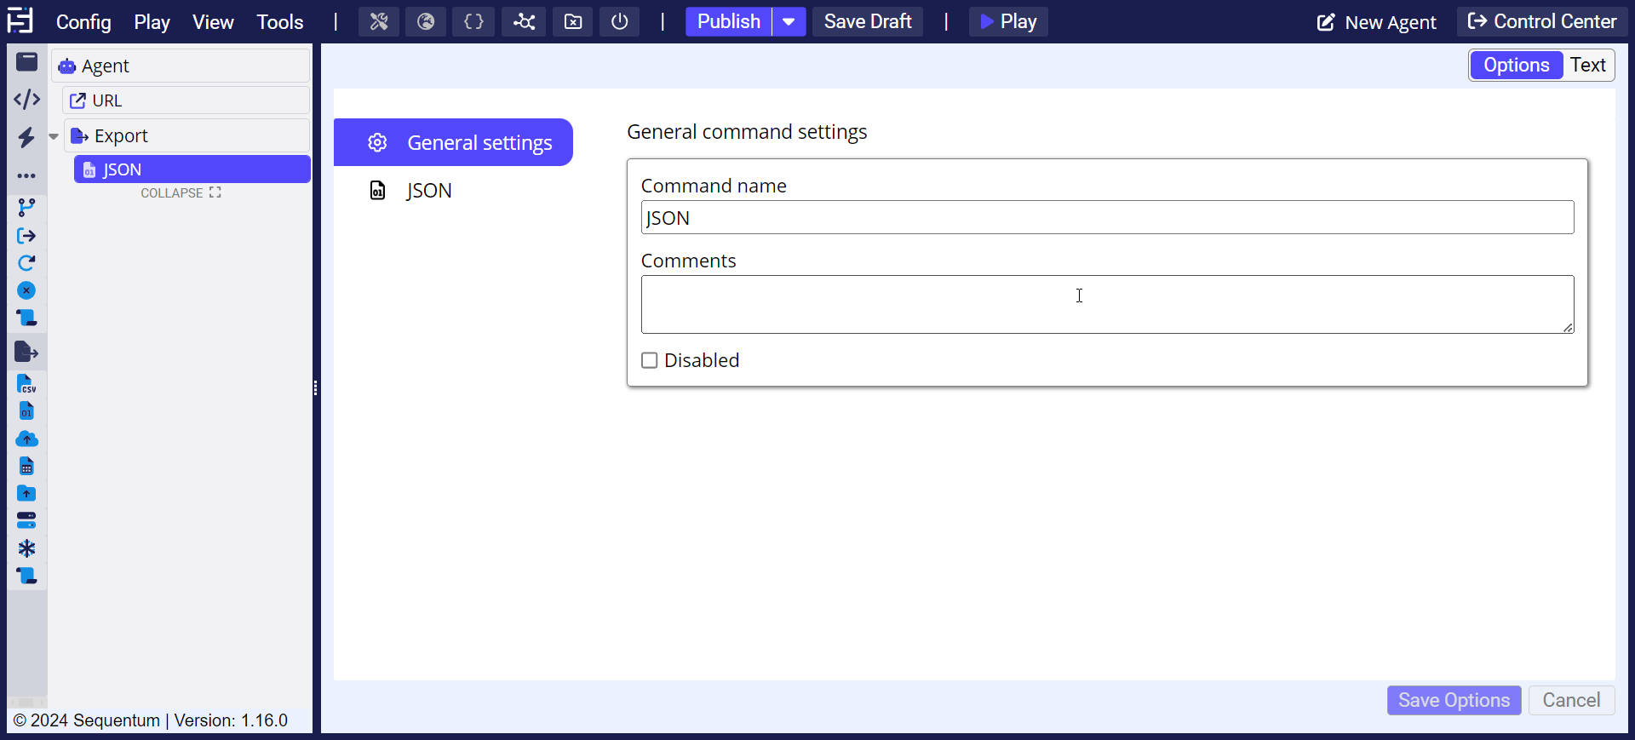This screenshot has width=1635, height=740.
Task: Click the Save Draft button
Action: click(x=868, y=22)
